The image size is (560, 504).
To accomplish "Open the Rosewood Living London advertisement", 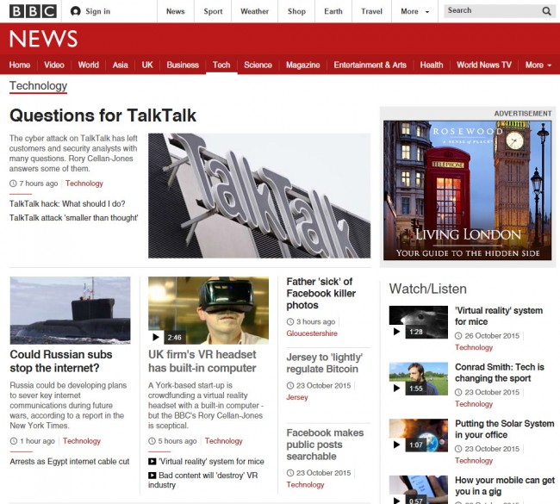I will pyautogui.click(x=468, y=190).
